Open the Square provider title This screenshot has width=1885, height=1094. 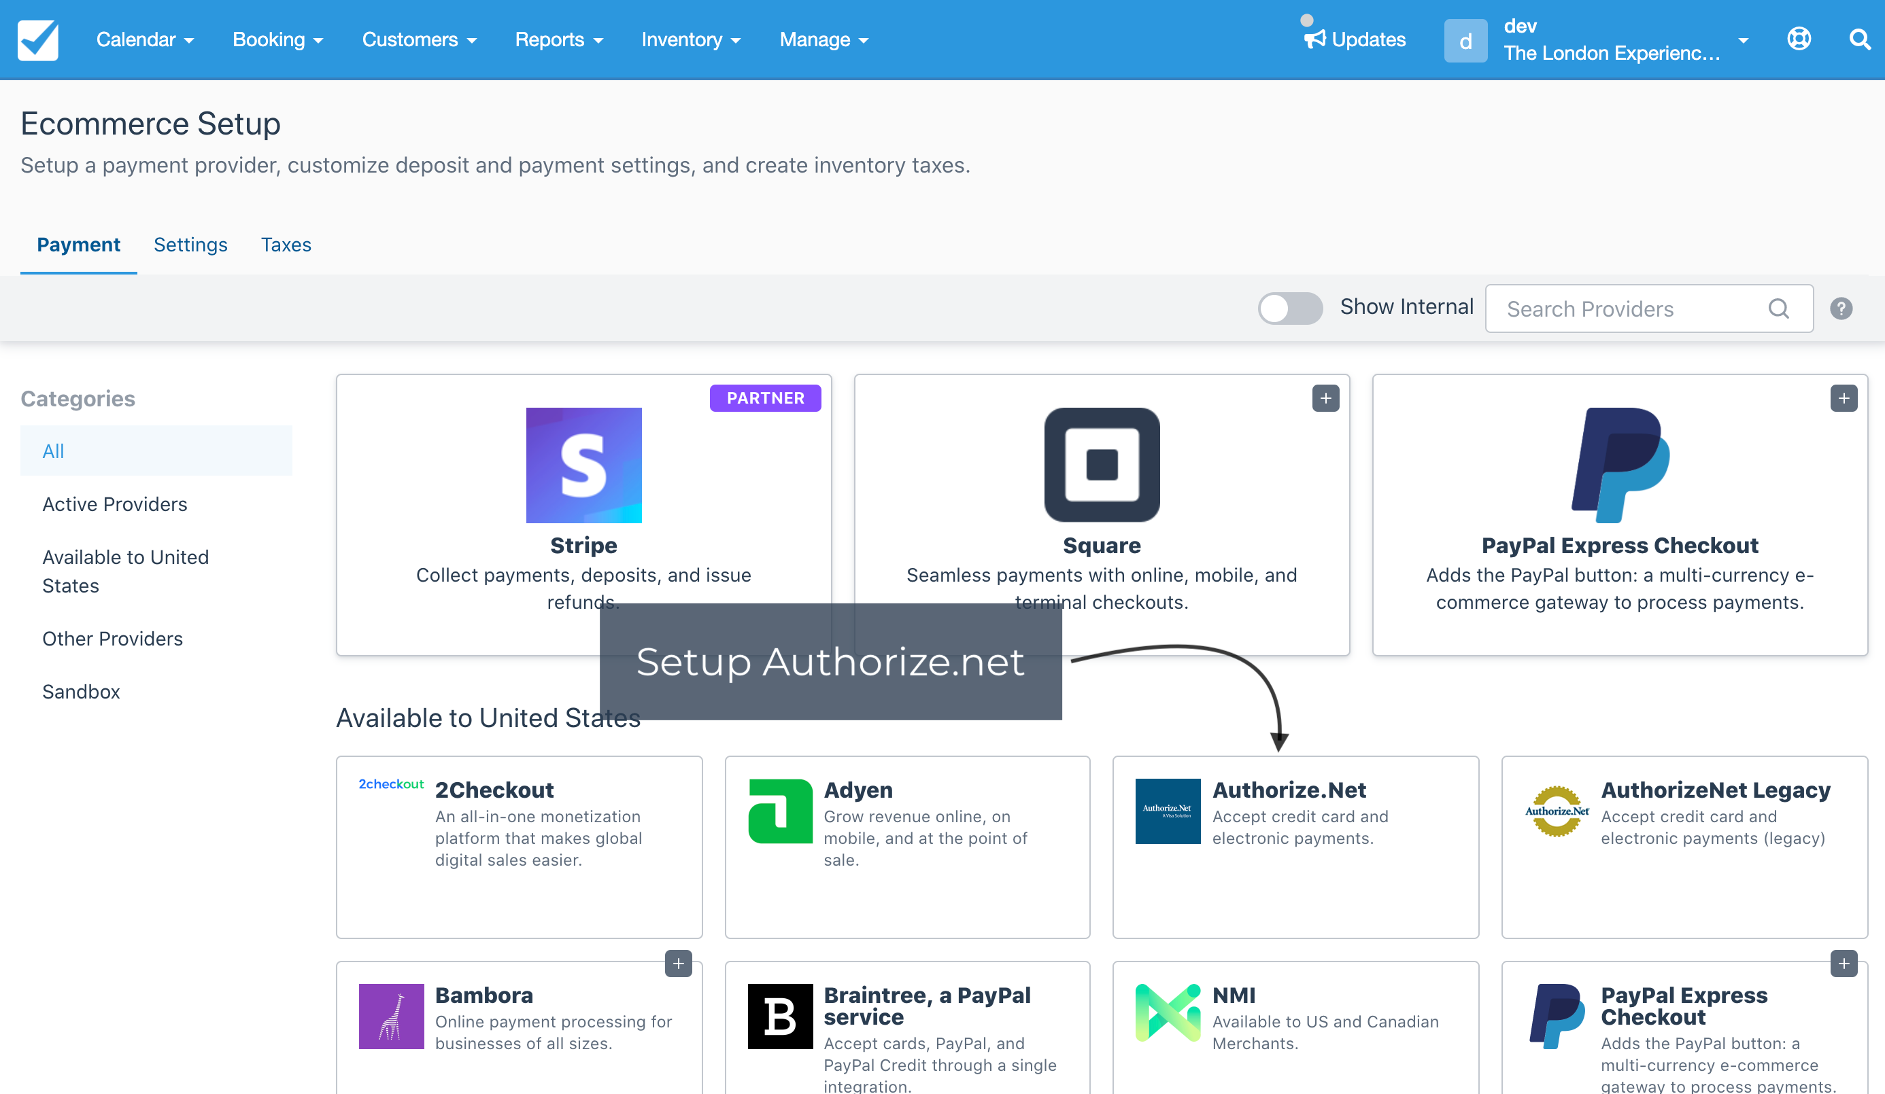tap(1102, 546)
